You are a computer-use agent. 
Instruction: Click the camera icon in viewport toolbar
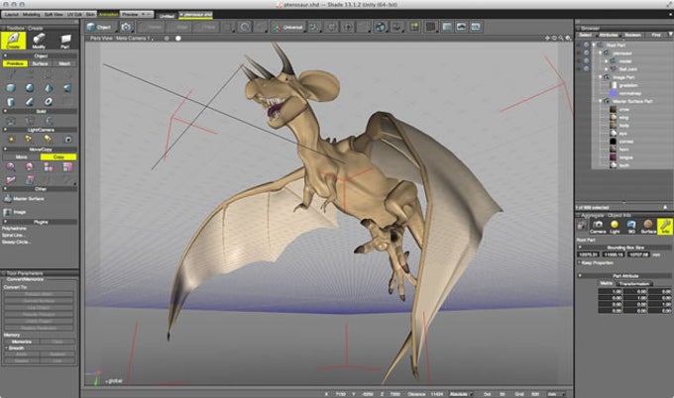point(126,27)
